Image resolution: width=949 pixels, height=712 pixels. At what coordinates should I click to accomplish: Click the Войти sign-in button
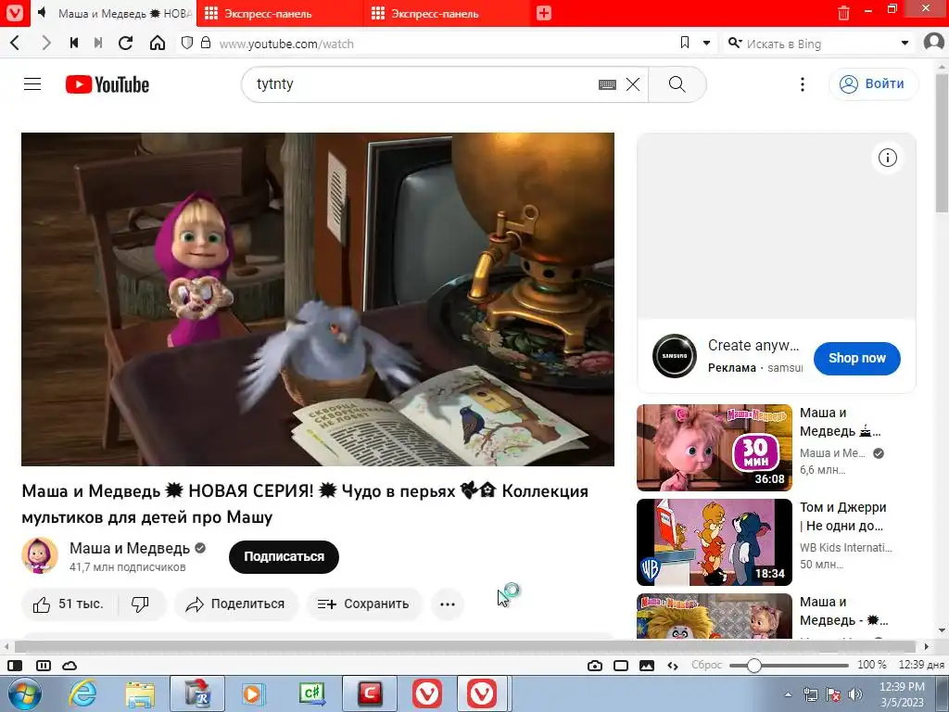[x=873, y=84]
